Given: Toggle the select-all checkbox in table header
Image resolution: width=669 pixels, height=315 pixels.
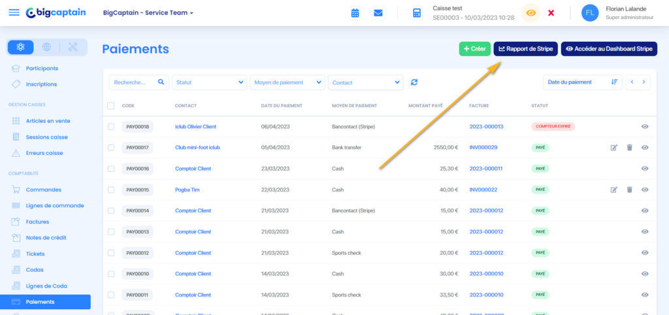Looking at the screenshot, I should [x=111, y=105].
